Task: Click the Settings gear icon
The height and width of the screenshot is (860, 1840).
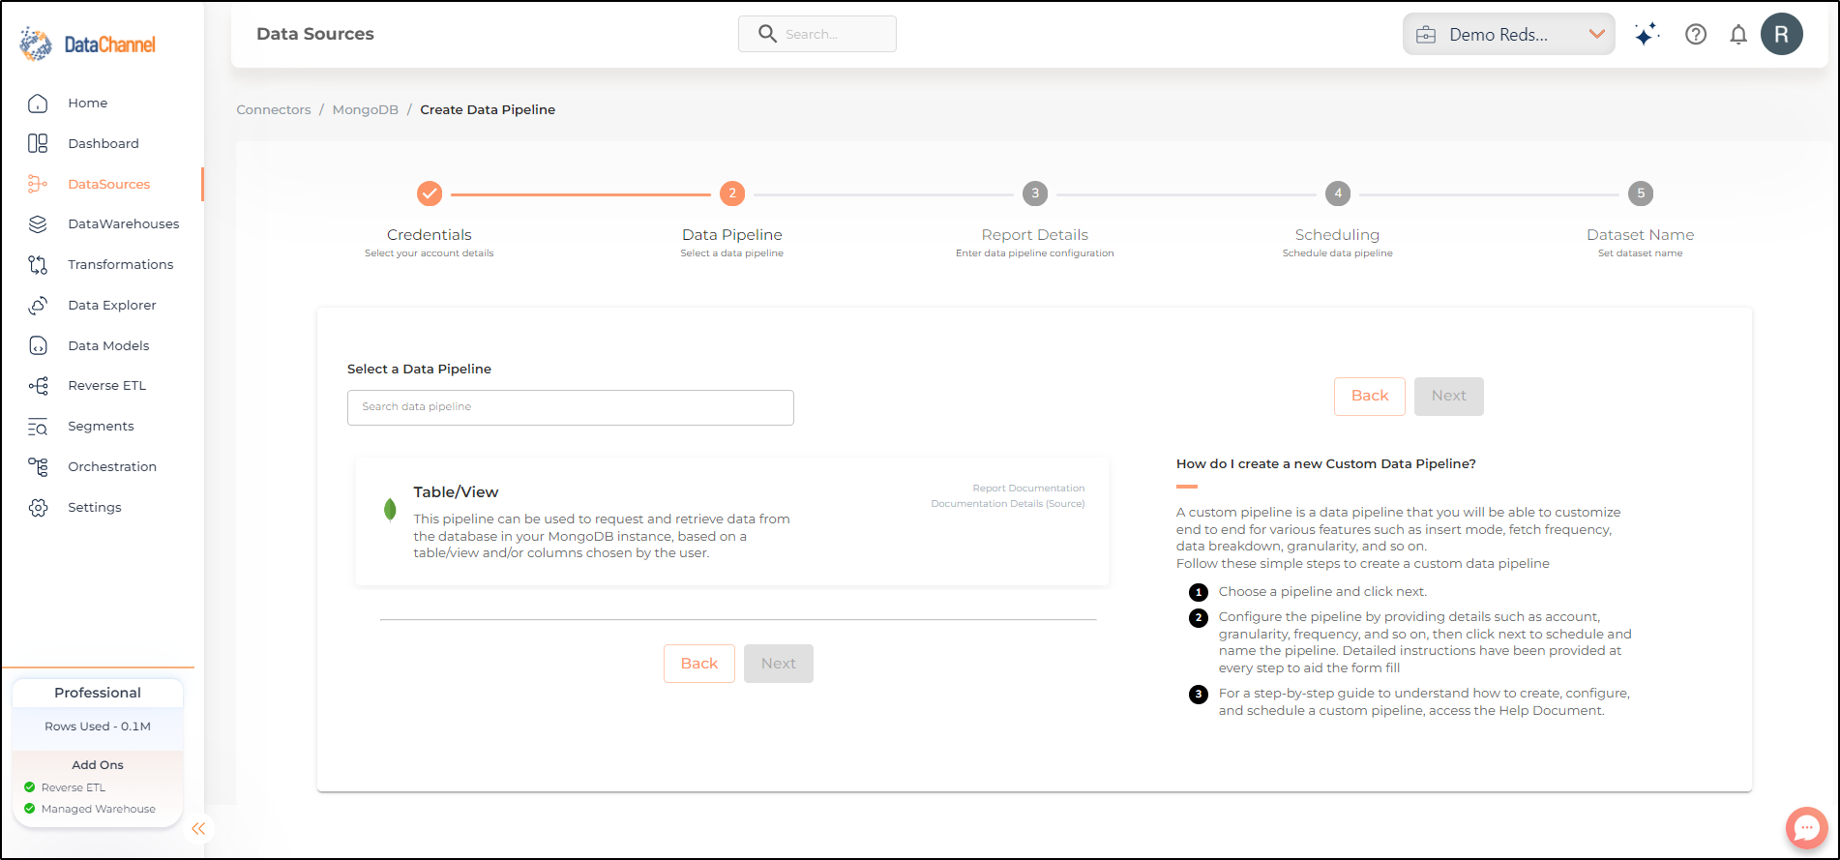Action: [38, 508]
